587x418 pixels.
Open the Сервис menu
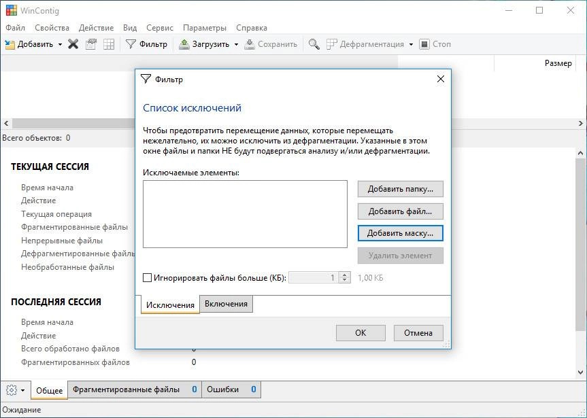click(160, 28)
